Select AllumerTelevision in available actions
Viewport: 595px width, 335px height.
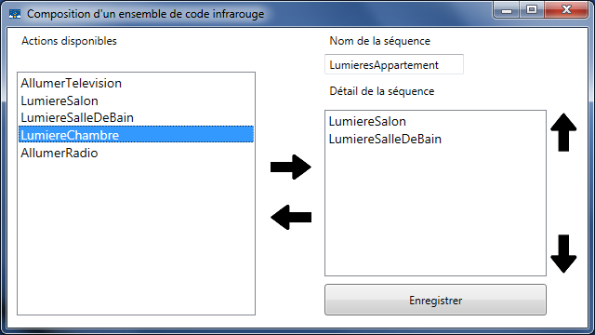click(x=136, y=83)
